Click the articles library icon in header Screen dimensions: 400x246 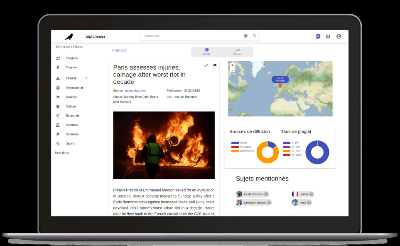coord(318,36)
